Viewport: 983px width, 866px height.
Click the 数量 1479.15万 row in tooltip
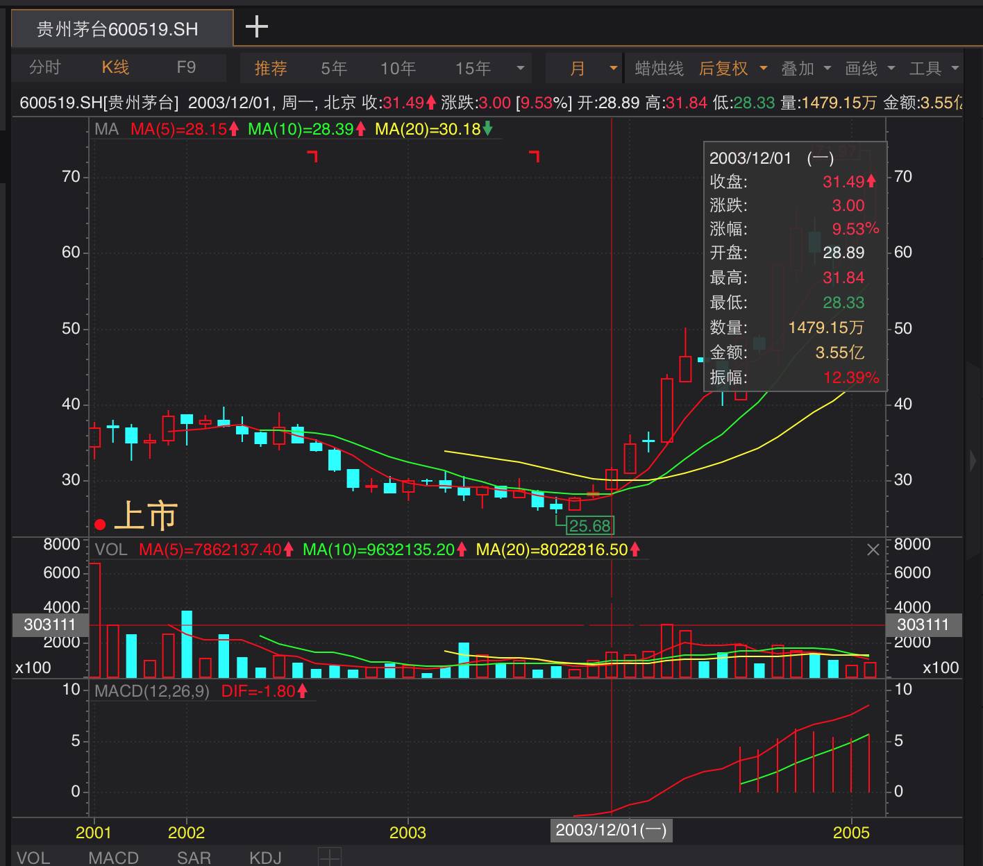pyautogui.click(x=795, y=327)
